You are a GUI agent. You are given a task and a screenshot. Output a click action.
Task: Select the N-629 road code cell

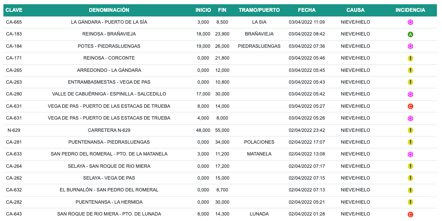pyautogui.click(x=14, y=130)
